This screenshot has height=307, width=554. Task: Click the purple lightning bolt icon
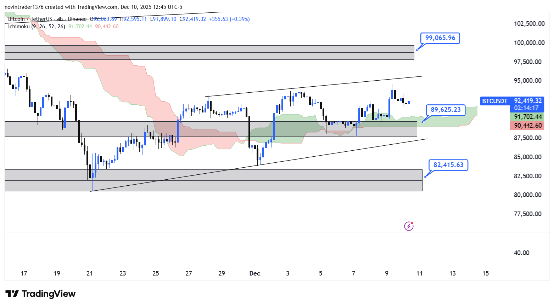[409, 226]
